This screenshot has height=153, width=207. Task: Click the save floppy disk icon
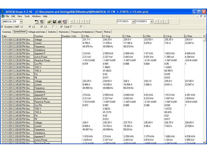54,21
